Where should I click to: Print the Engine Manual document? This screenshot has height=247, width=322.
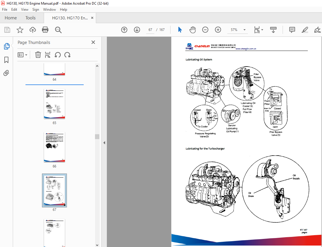(x=45, y=30)
